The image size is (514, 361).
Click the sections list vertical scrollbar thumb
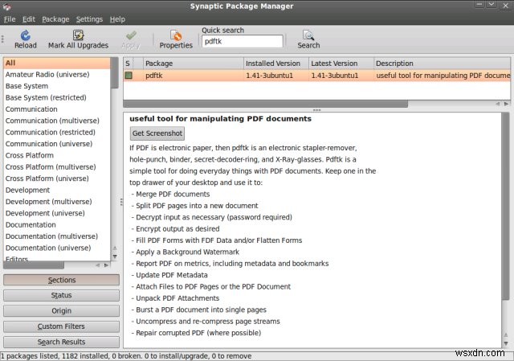tap(115, 73)
